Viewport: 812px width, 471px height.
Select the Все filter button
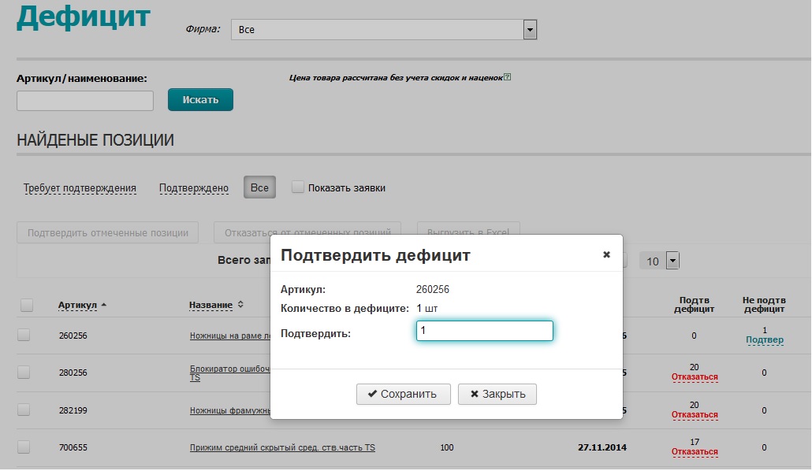pos(259,187)
